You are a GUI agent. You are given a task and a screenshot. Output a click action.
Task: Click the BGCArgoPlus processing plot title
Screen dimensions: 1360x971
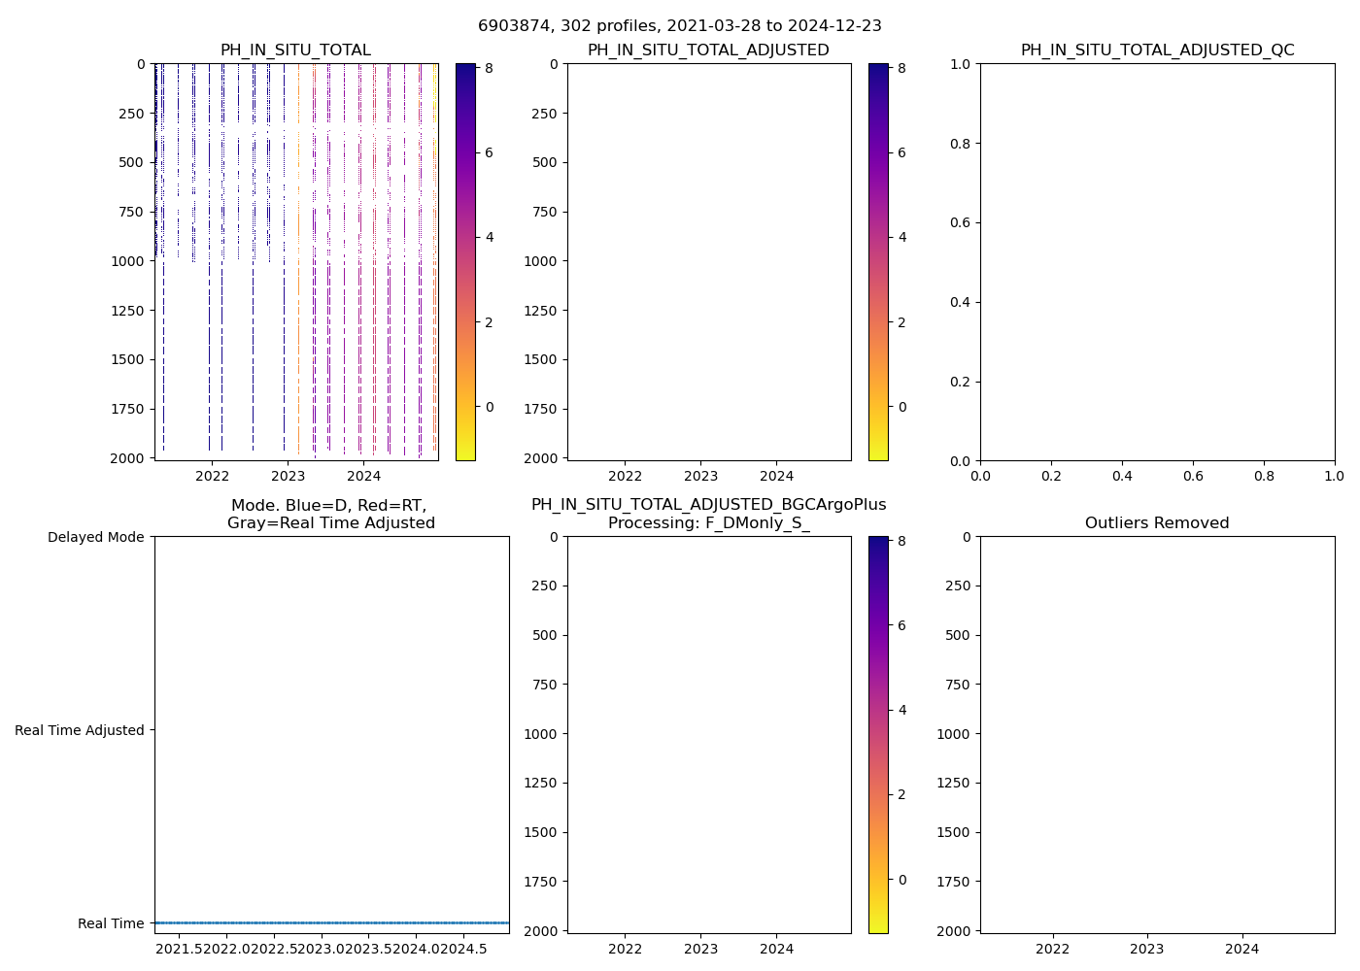click(x=708, y=514)
